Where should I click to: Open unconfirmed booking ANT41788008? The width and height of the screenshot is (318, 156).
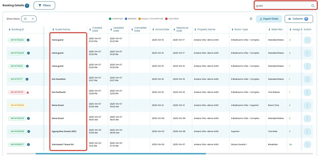17,105
